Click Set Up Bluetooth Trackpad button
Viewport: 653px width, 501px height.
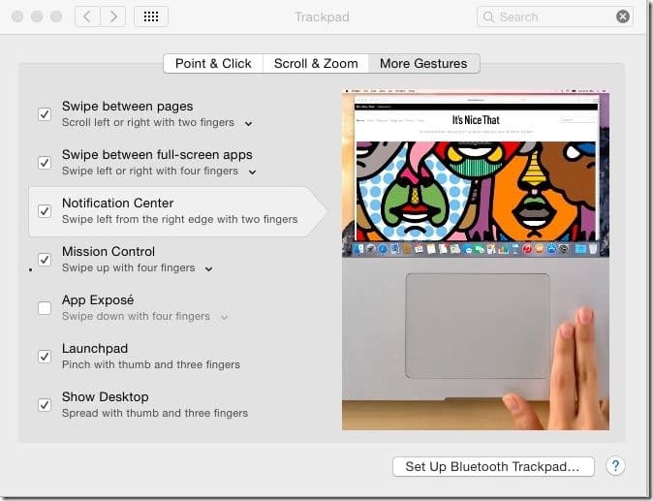(493, 466)
